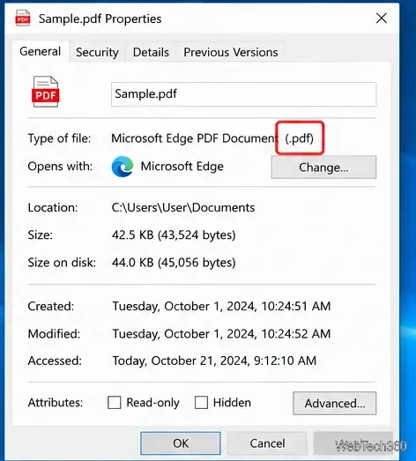Click the 'Microsoft Edge PDF Document' file type text
Image resolution: width=416 pixels, height=461 pixels.
click(x=194, y=138)
